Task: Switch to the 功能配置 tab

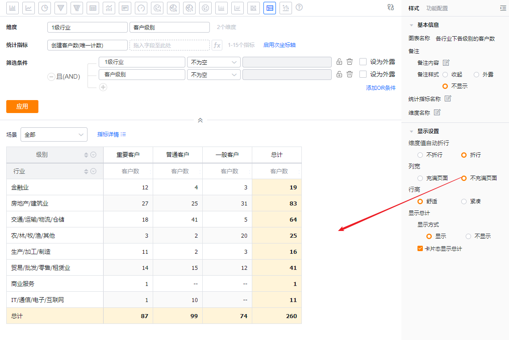Action: click(437, 8)
